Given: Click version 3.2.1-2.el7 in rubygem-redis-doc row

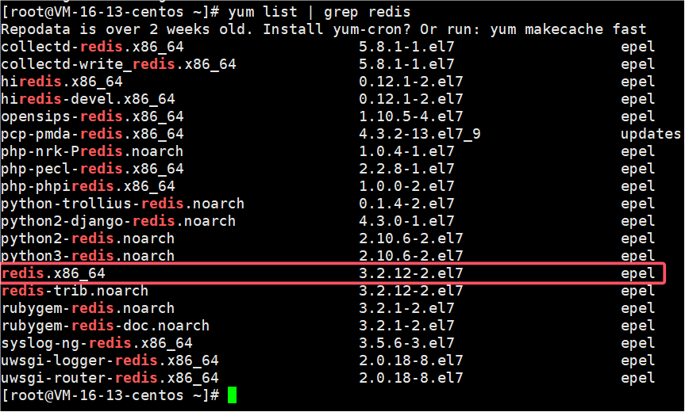Looking at the screenshot, I should (406, 326).
